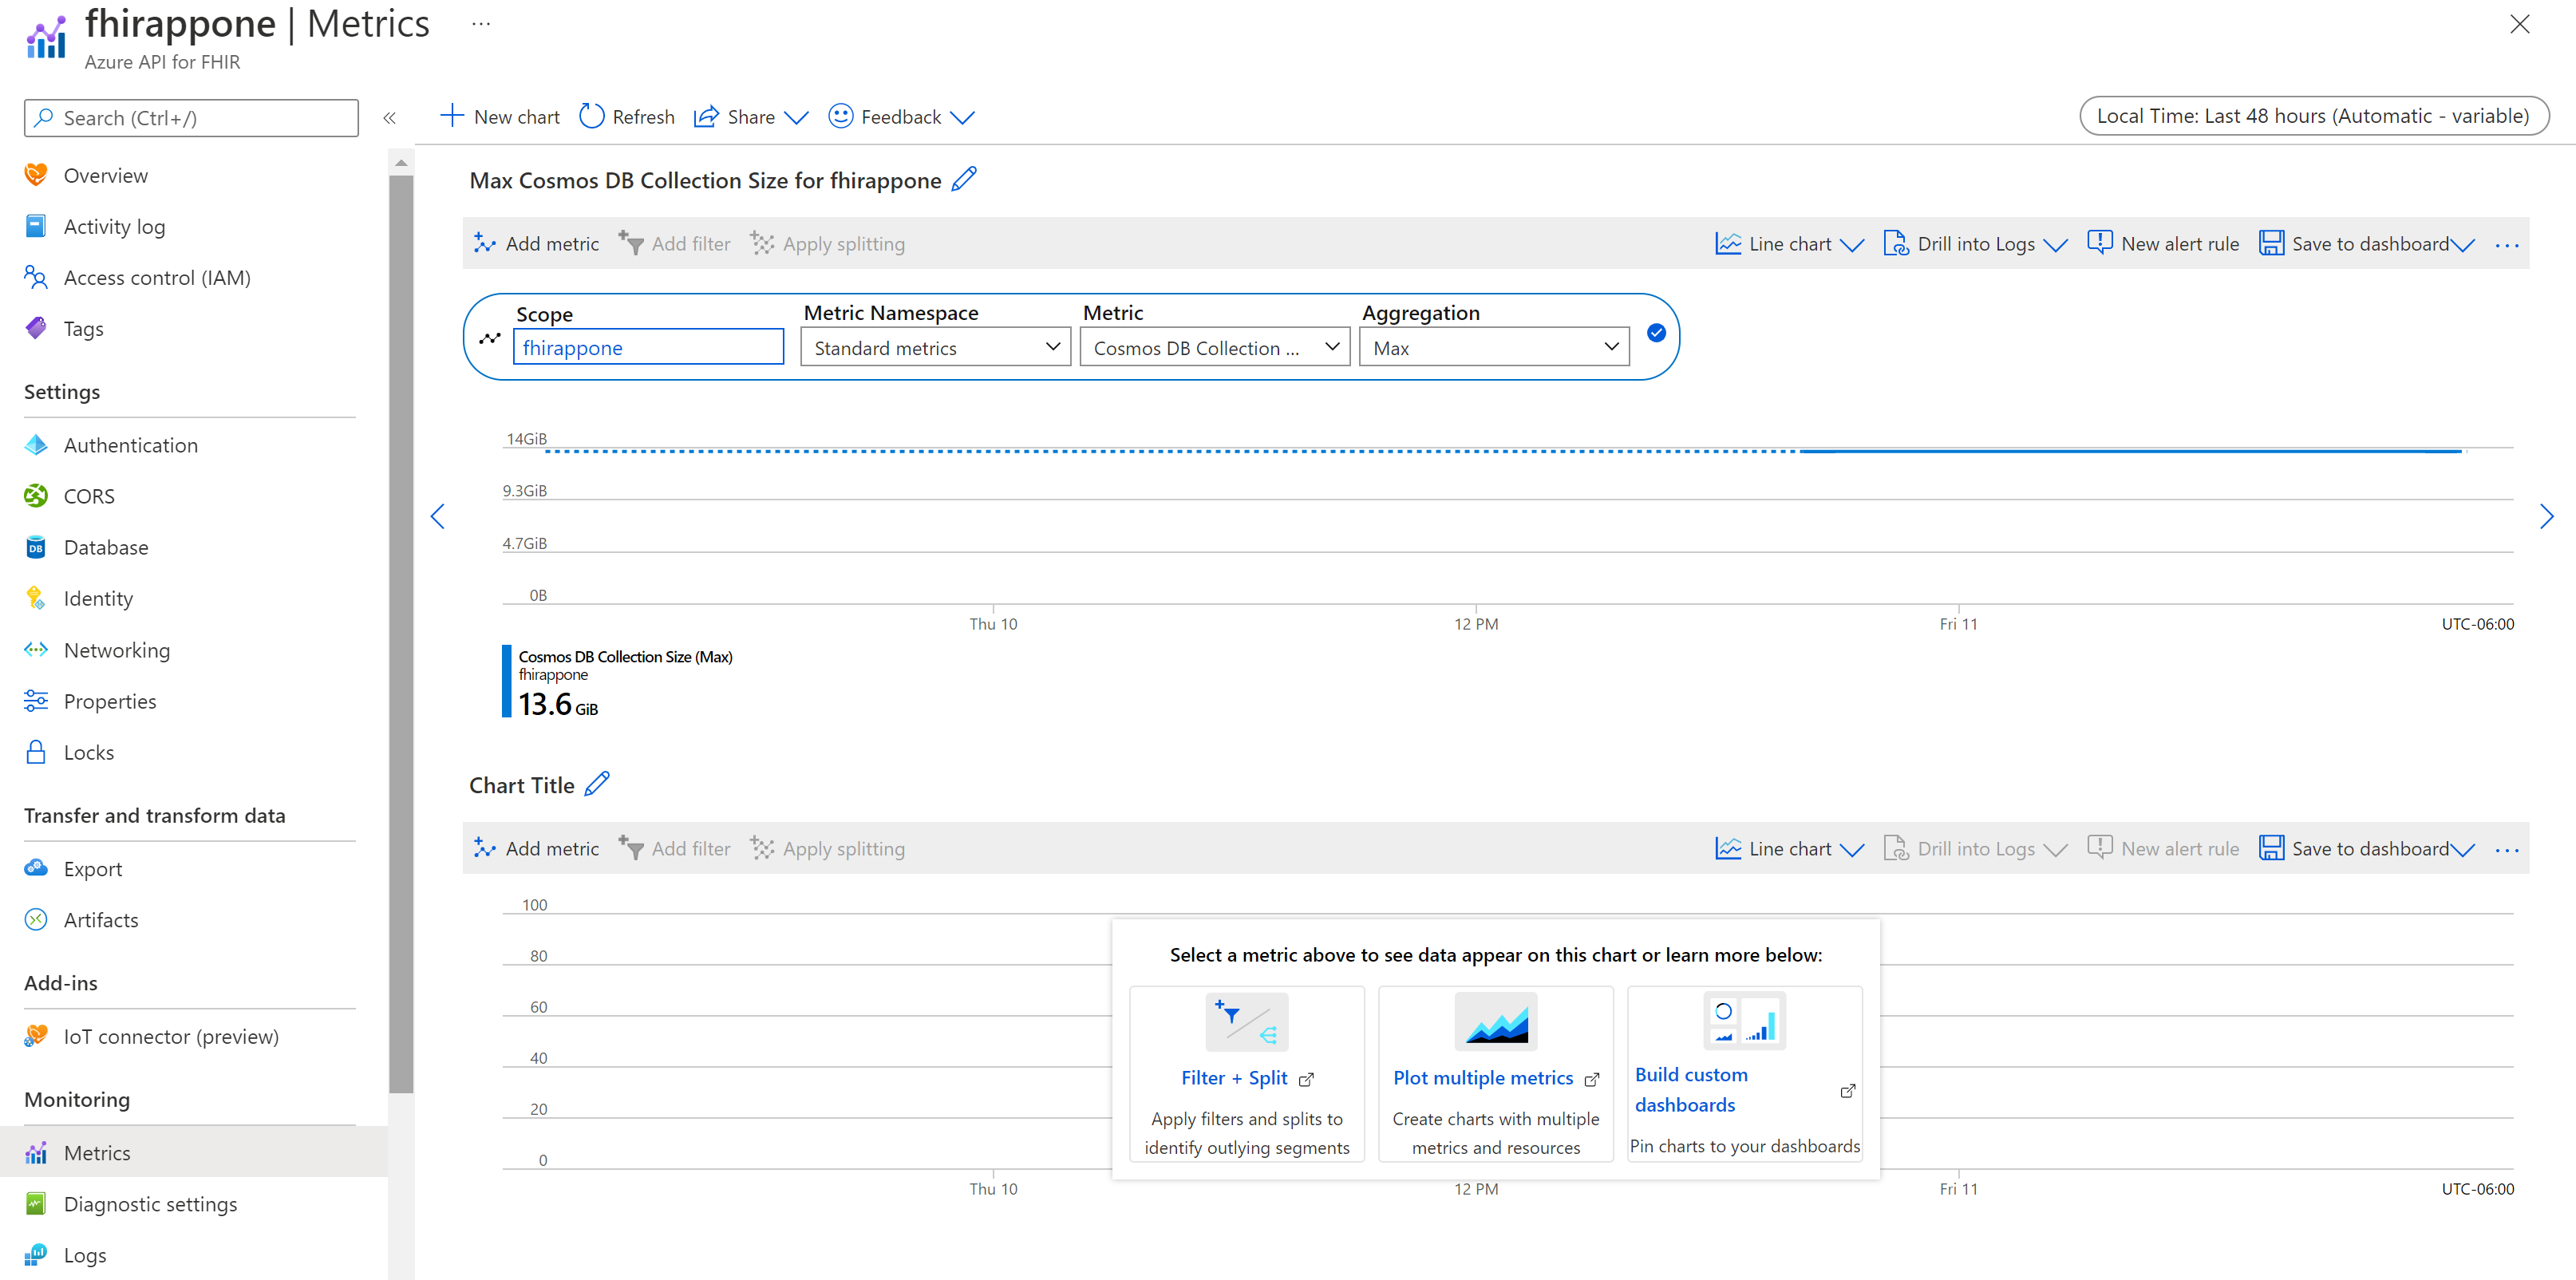Image resolution: width=2576 pixels, height=1280 pixels.
Task: Edit the Max Cosmos DB chart title
Action: coord(964,180)
